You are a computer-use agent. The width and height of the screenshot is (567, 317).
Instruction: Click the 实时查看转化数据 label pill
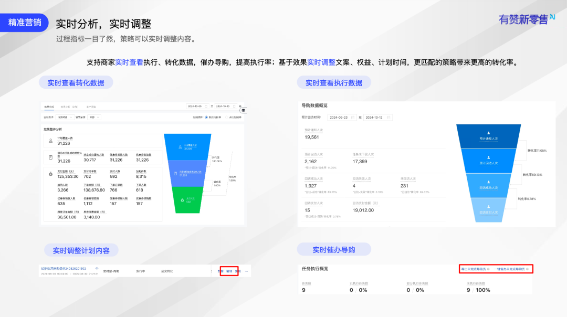tap(76, 83)
